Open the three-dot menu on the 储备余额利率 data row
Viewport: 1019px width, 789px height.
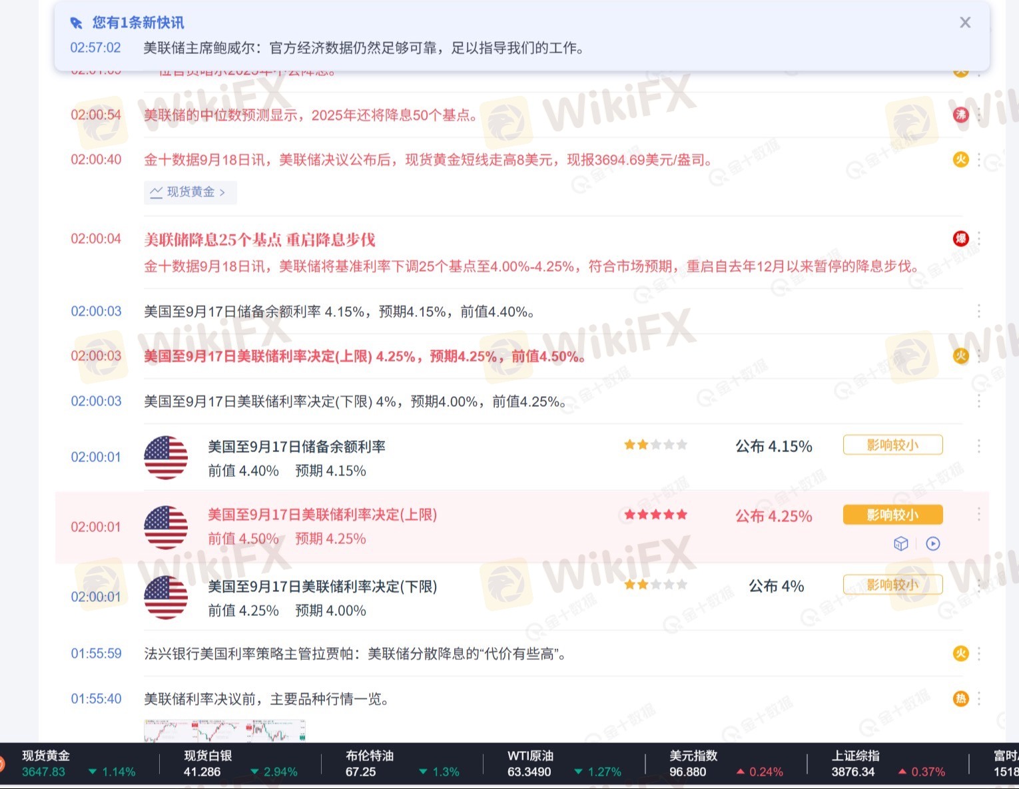pos(978,446)
